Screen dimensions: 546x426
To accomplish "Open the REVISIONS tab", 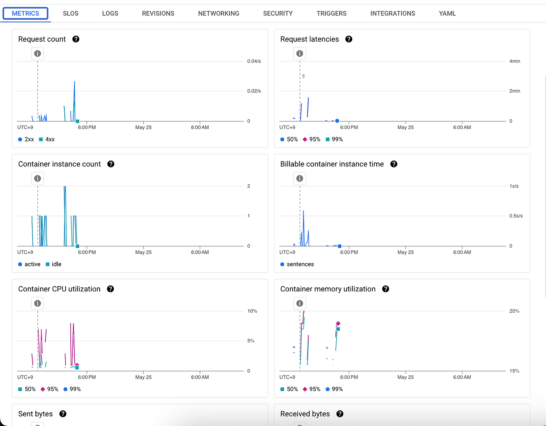I will pos(158,13).
